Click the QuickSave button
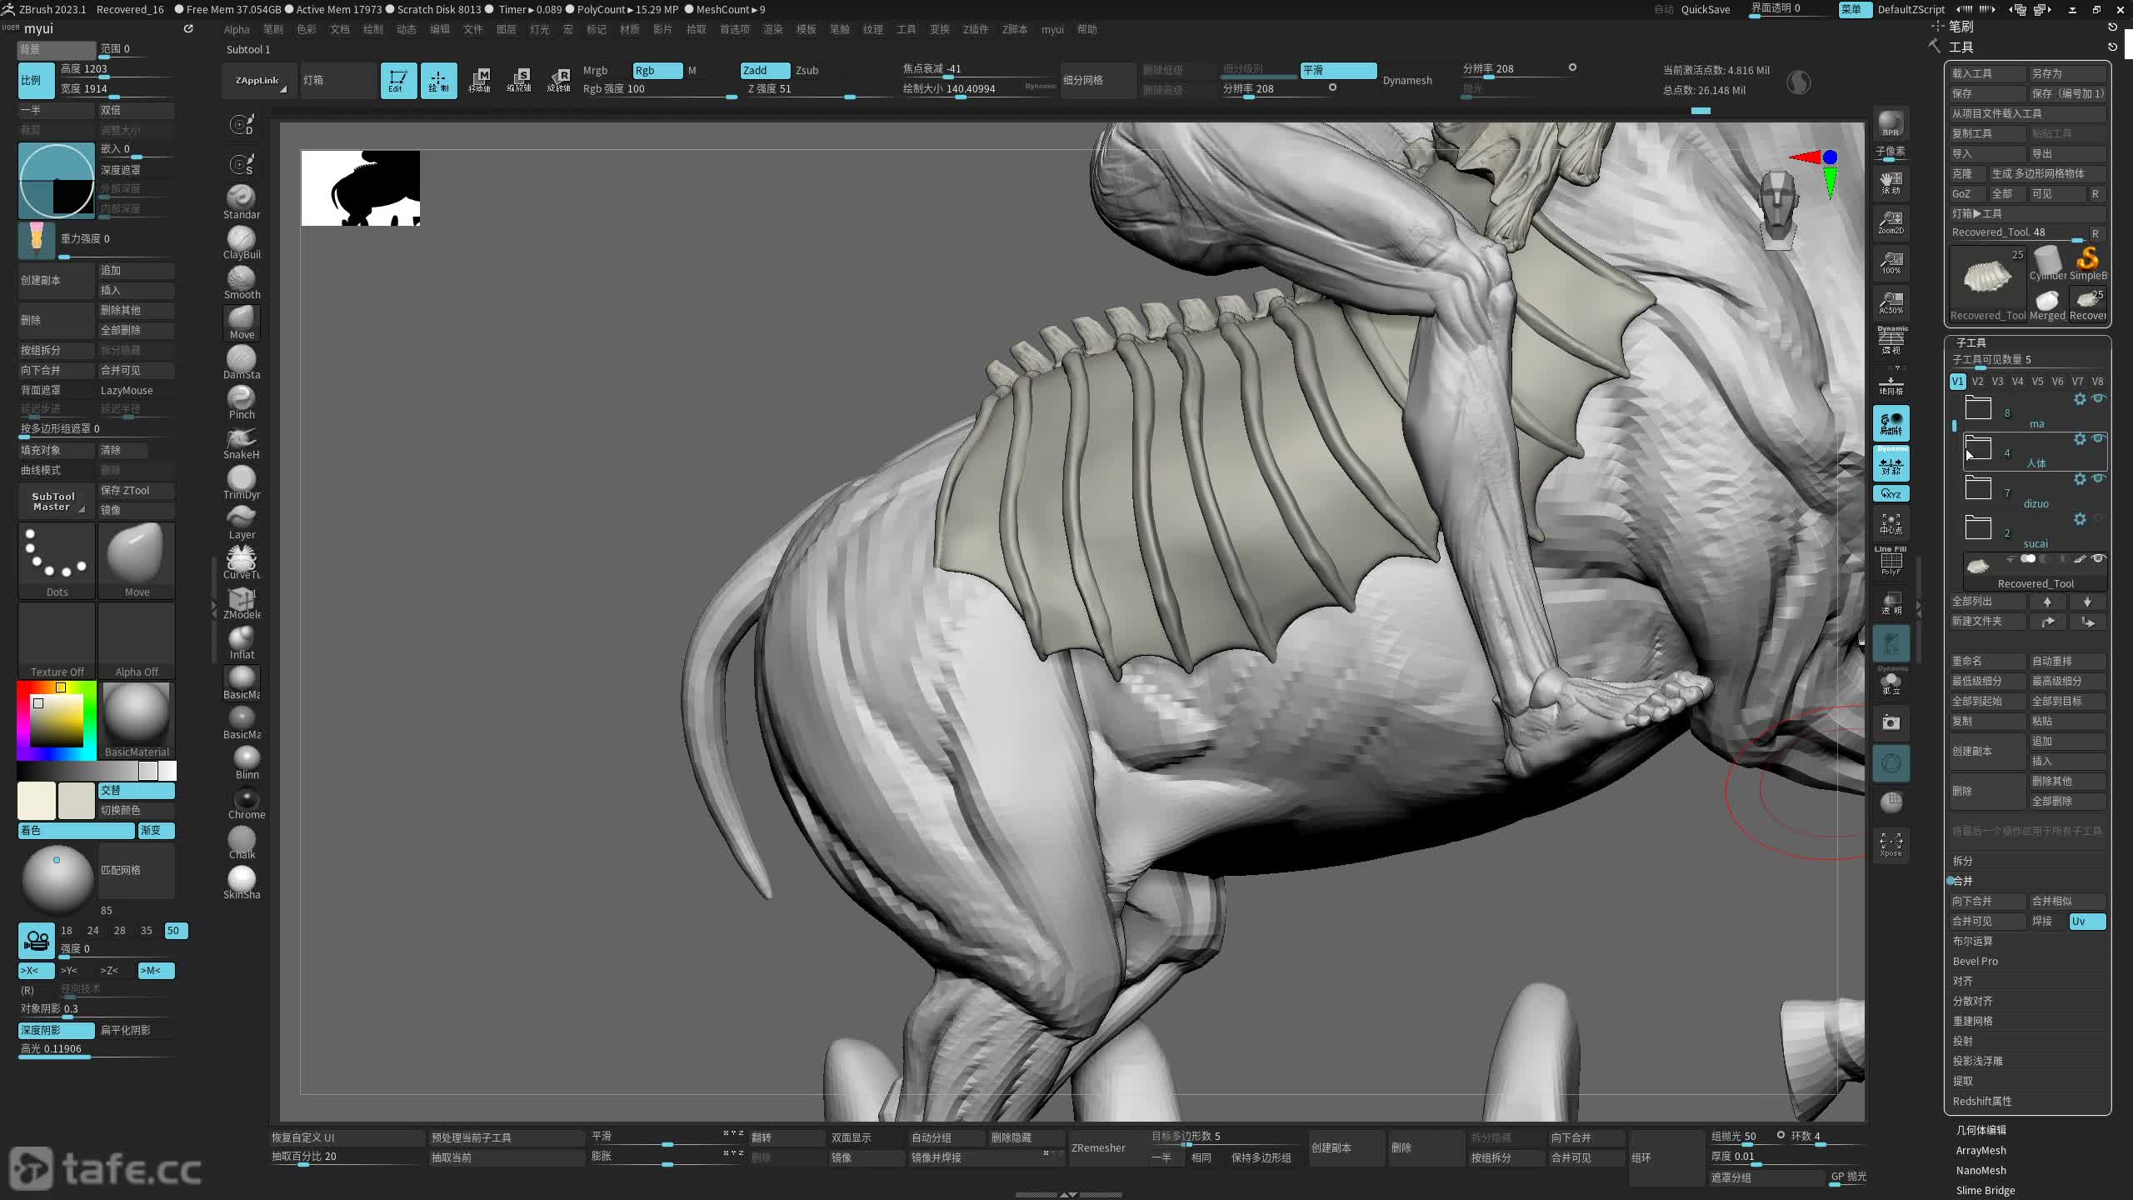2133x1200 pixels. tap(1705, 9)
